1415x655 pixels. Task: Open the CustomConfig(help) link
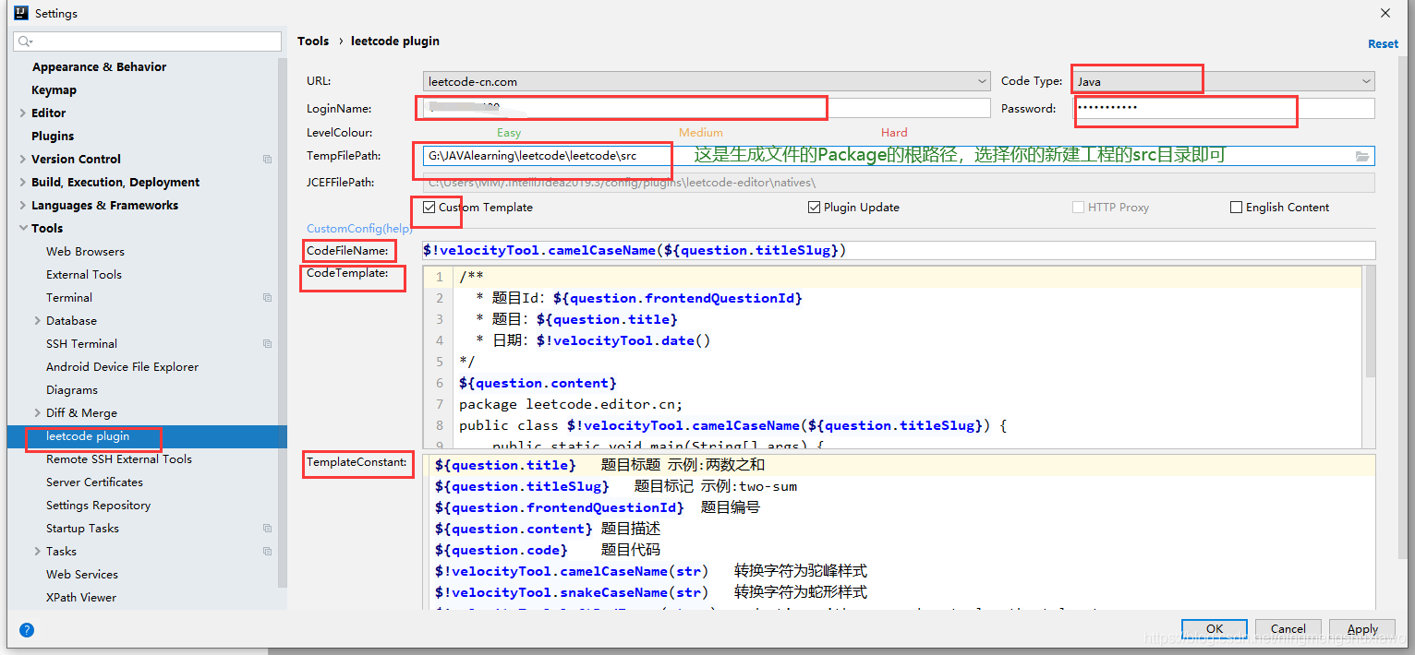pyautogui.click(x=359, y=229)
